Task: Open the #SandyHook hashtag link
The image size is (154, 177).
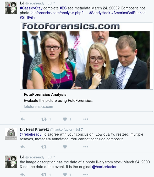Action: pos(100,13)
